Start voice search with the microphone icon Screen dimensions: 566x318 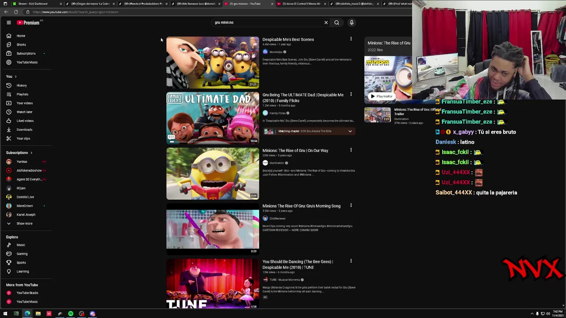click(352, 23)
